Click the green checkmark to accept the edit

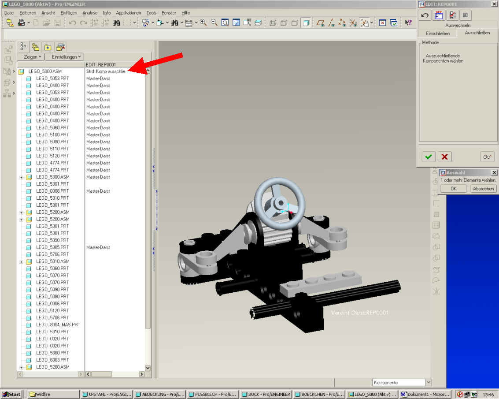(x=429, y=157)
